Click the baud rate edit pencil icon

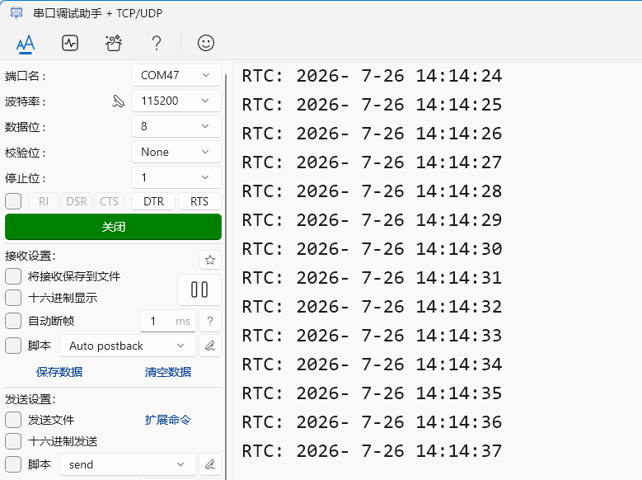(x=119, y=101)
